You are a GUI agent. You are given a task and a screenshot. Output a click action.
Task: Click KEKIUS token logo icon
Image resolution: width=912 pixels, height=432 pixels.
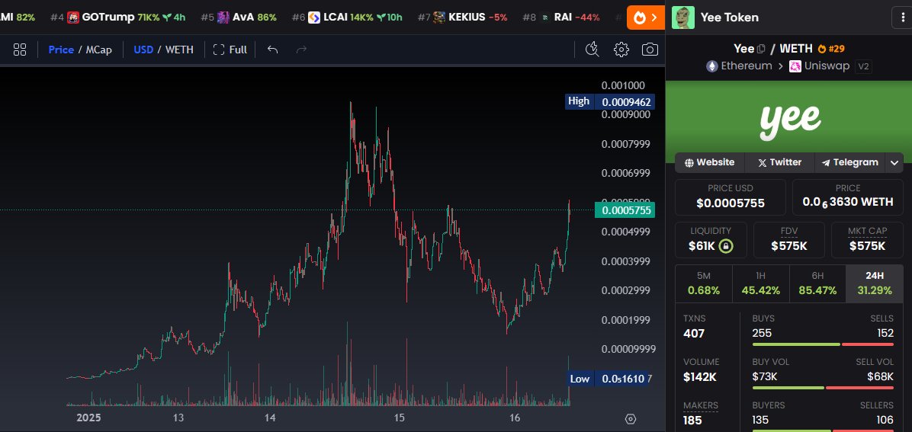coord(440,17)
